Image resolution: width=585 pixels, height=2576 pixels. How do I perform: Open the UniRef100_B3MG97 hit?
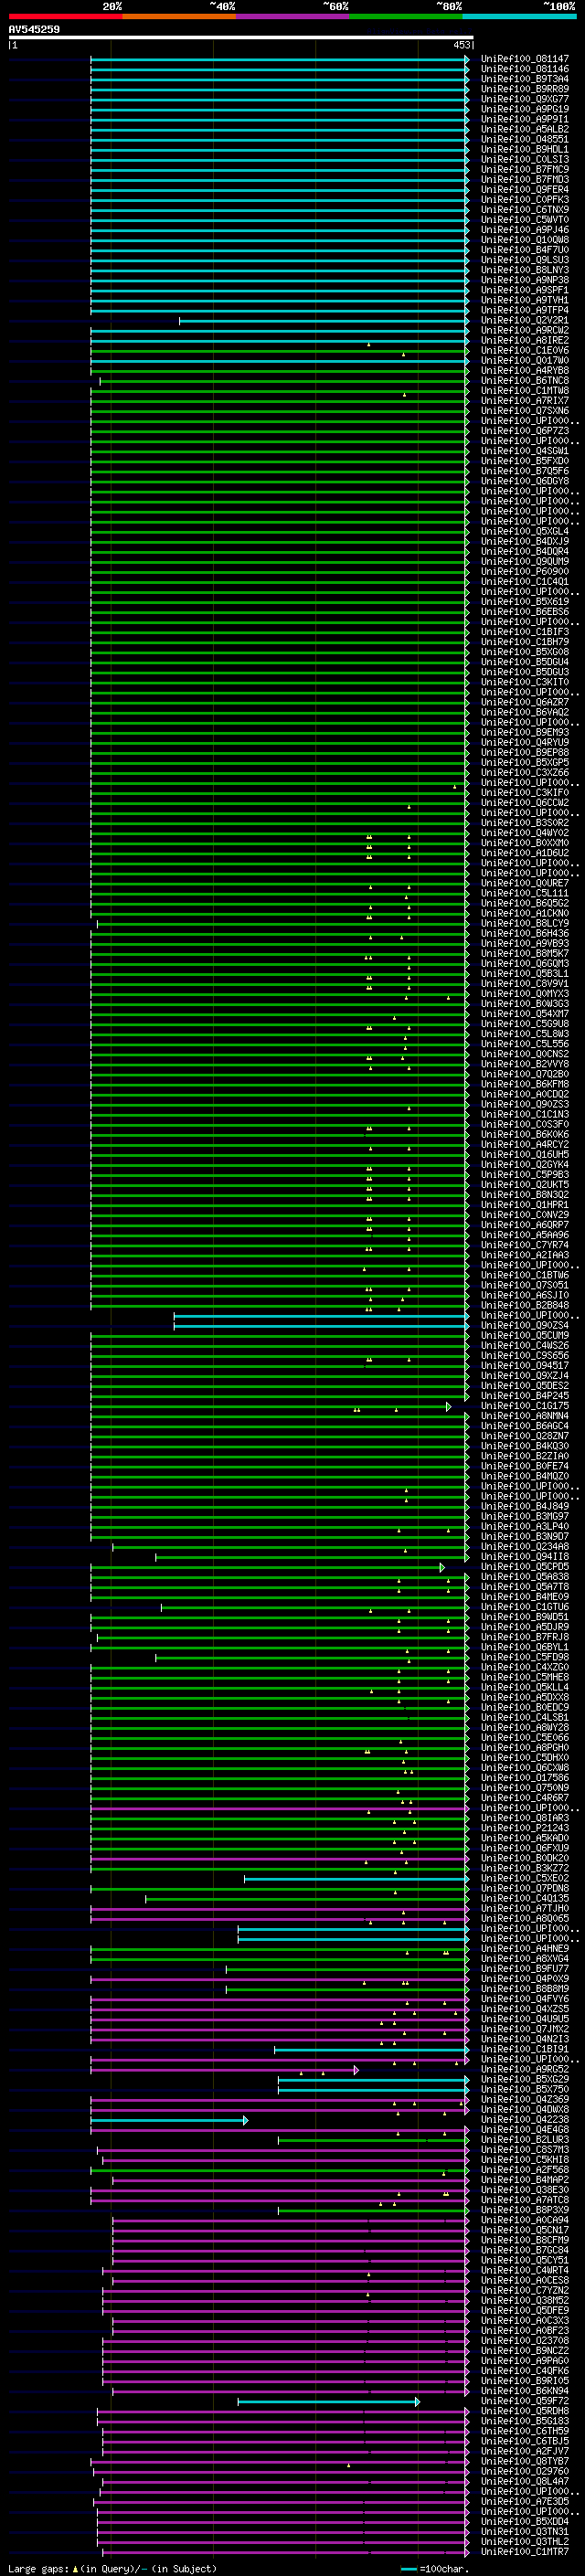[525, 1517]
